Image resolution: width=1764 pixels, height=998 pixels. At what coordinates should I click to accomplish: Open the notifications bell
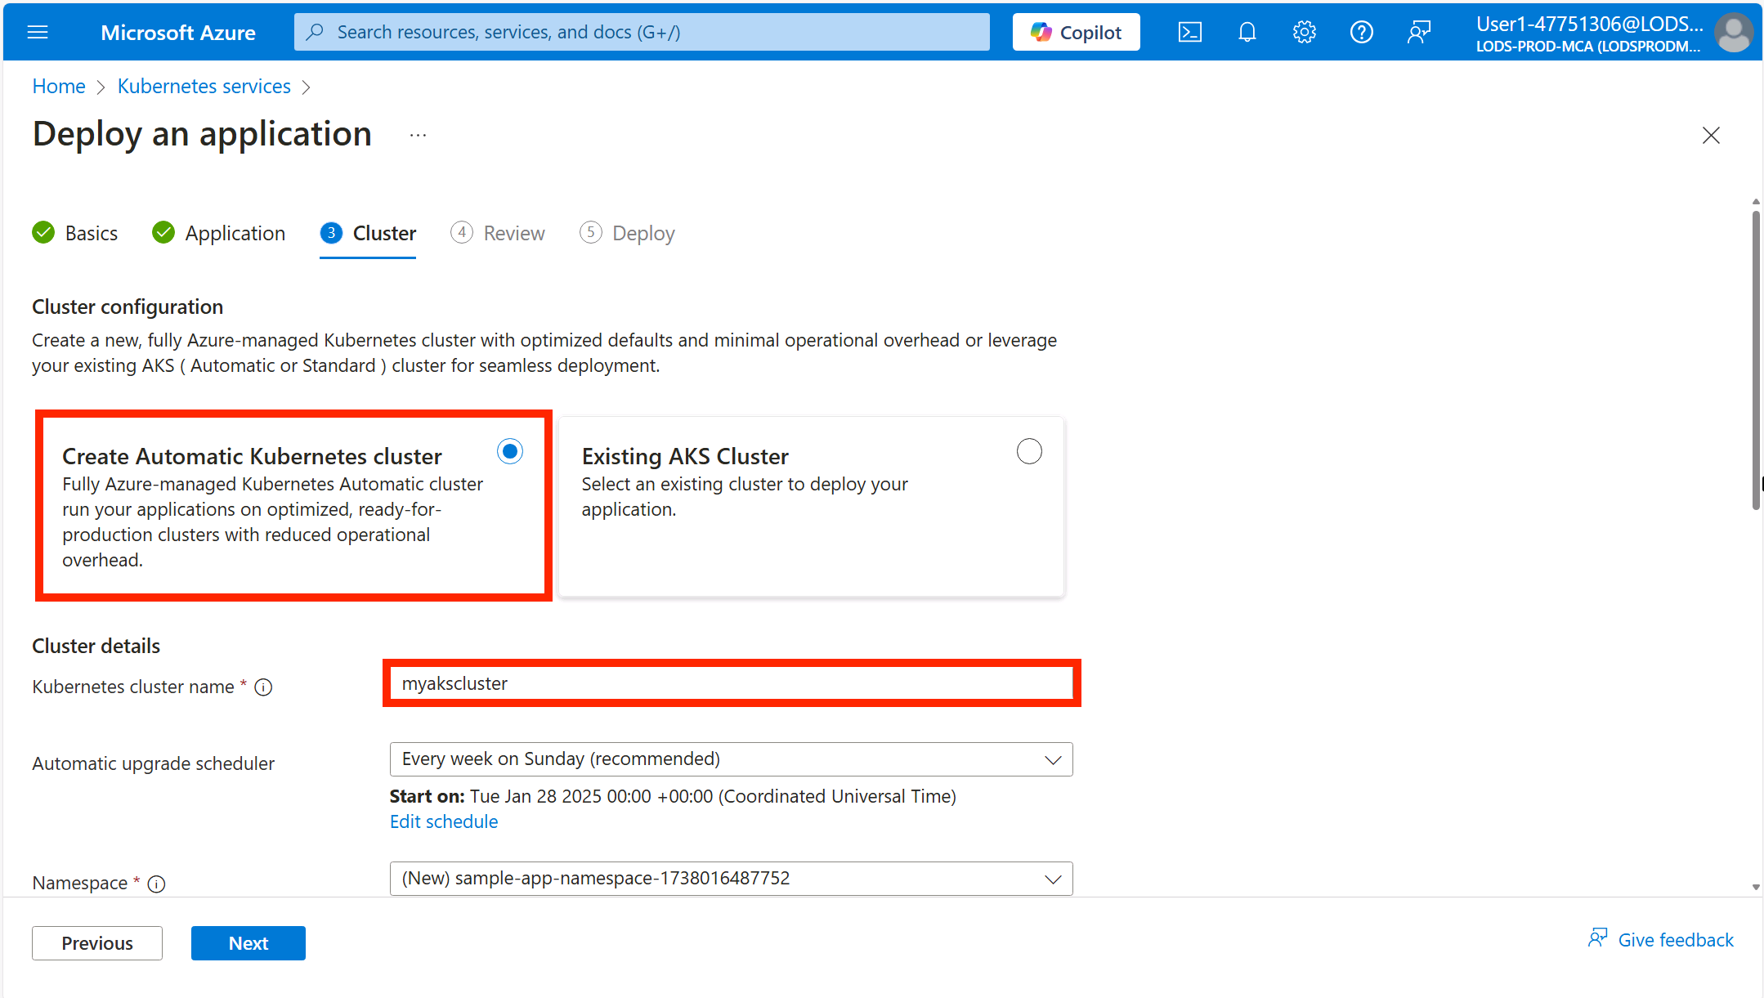1247,32
